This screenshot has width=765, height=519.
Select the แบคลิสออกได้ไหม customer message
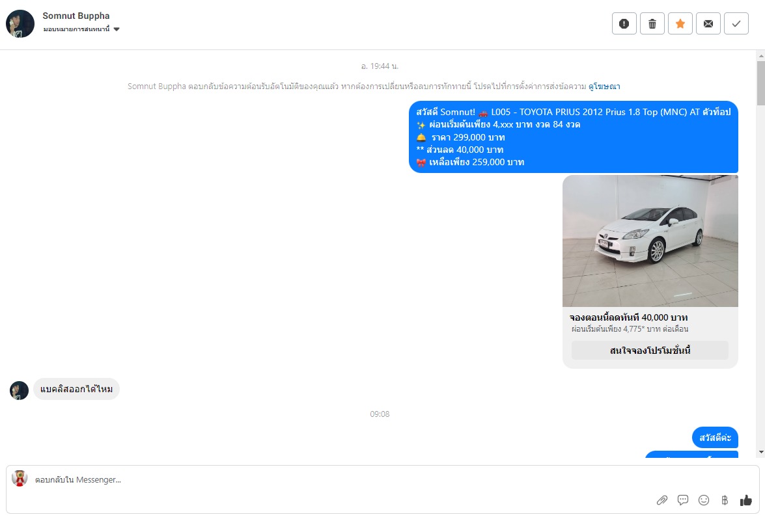(77, 389)
